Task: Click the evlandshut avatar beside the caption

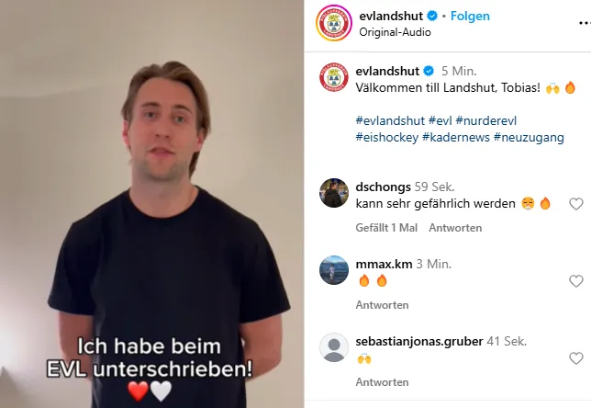Action: click(x=333, y=77)
